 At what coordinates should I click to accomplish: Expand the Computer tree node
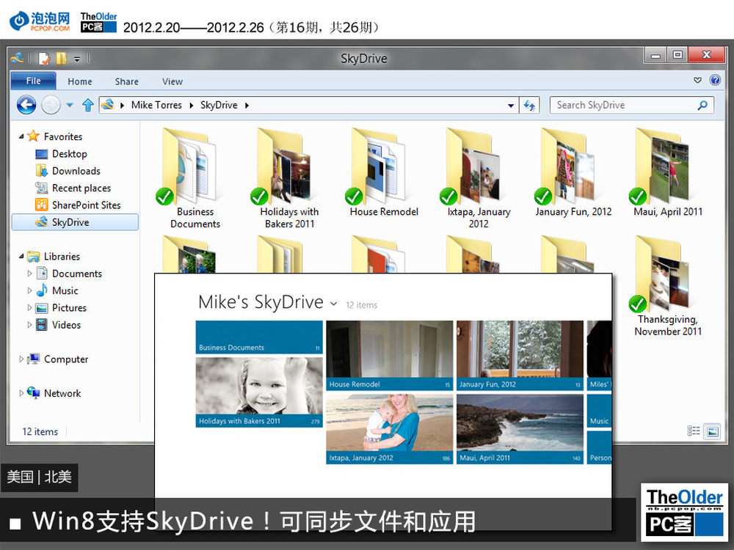click(x=21, y=359)
